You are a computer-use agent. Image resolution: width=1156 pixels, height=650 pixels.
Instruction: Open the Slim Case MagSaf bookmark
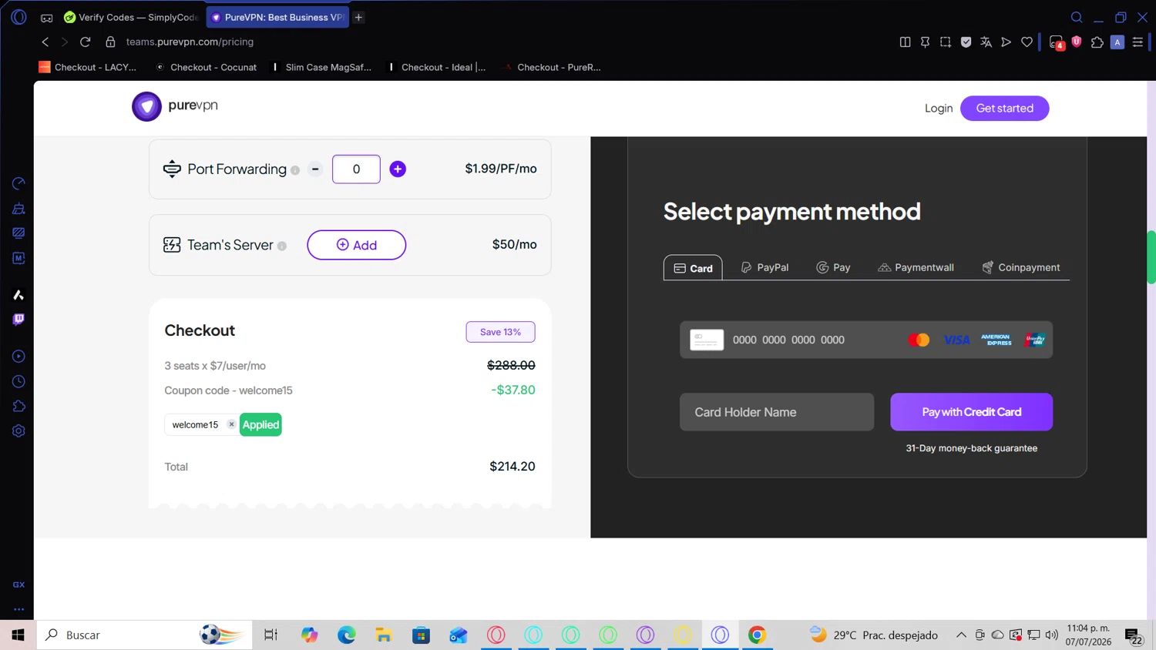tap(321, 67)
